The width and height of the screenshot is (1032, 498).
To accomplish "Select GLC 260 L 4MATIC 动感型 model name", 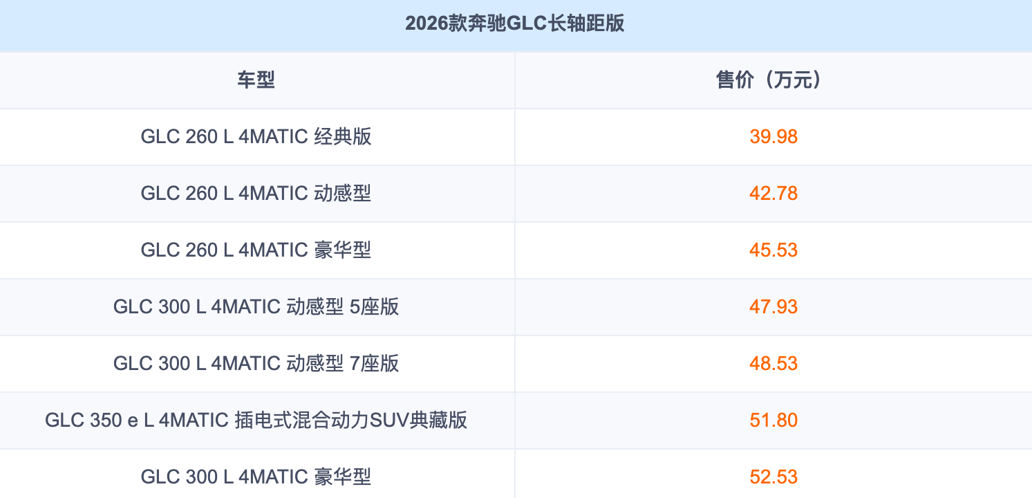I will click(x=256, y=194).
